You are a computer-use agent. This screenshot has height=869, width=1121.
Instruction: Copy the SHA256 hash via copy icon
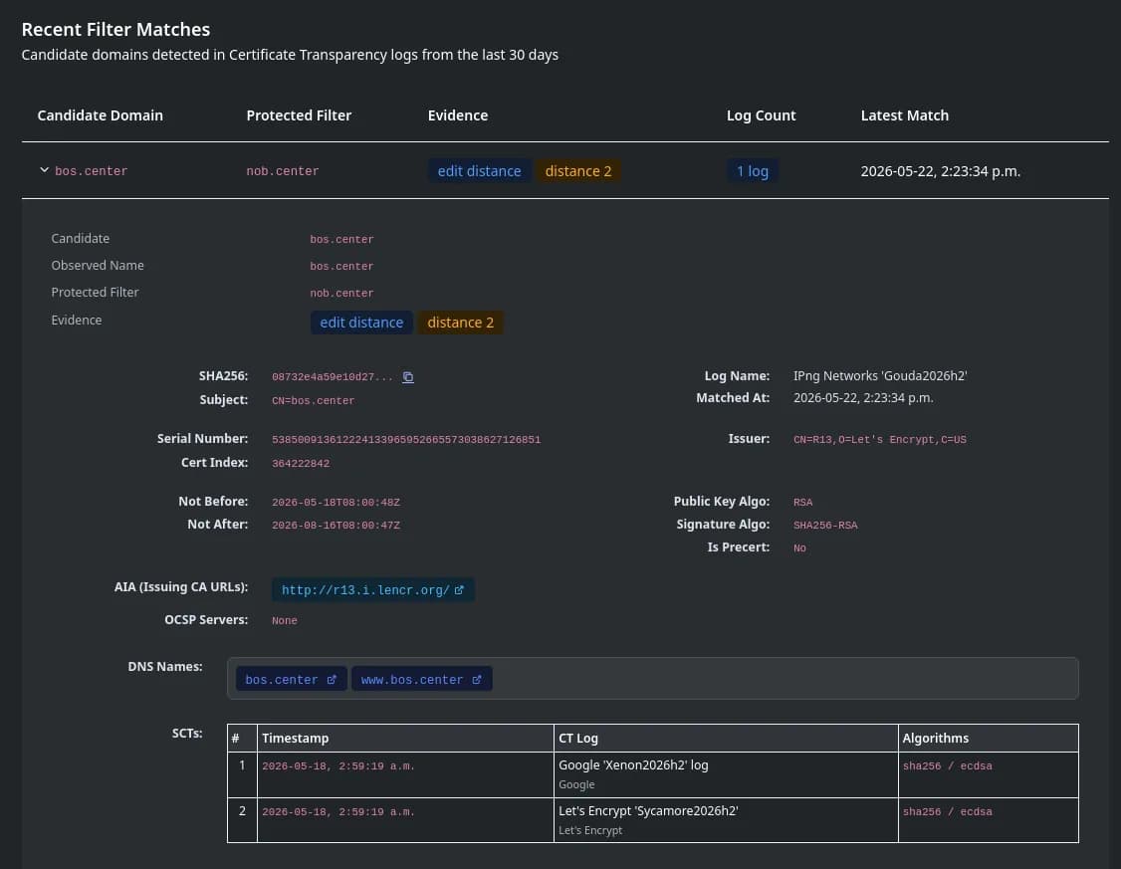pos(407,376)
